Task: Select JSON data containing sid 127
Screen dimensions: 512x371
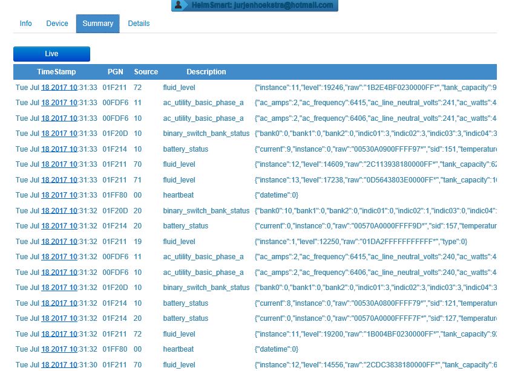Action: tap(375, 318)
